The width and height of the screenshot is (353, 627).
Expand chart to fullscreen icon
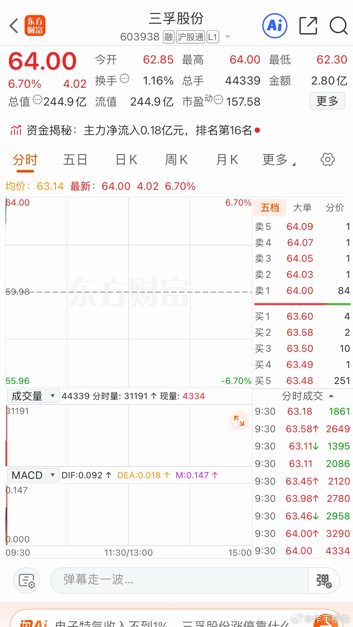pyautogui.click(x=239, y=421)
